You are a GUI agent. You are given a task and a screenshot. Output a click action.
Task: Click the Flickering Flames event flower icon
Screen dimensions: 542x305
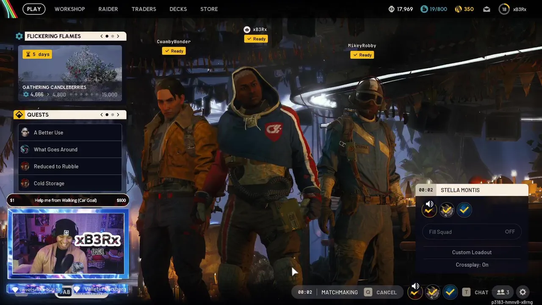pos(19,36)
